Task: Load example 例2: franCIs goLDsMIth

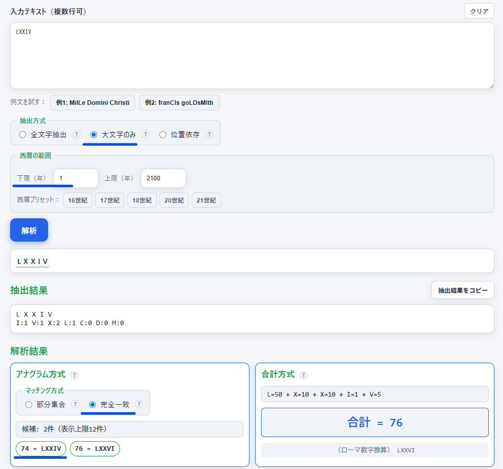Action: tap(179, 102)
